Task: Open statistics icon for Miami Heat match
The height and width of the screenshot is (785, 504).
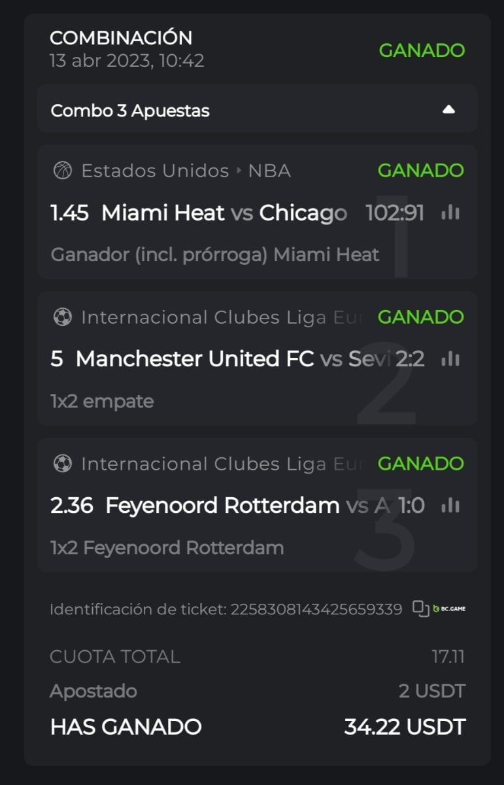Action: (450, 213)
